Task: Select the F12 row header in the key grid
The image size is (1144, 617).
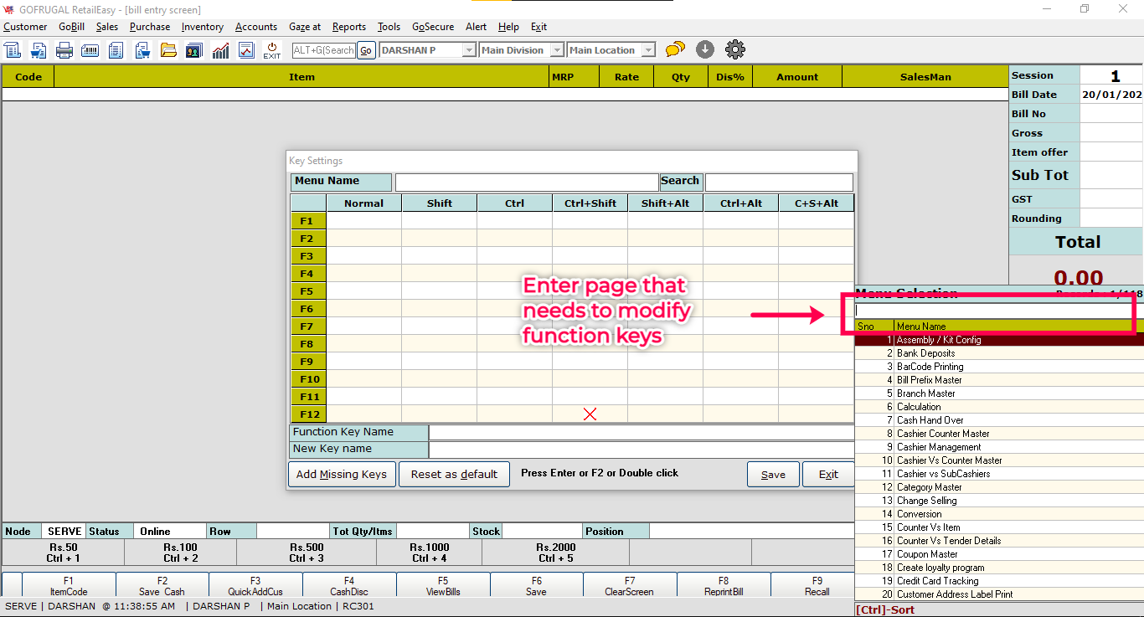Action: tap(307, 414)
